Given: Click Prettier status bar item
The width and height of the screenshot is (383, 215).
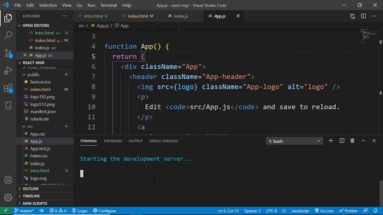Looking at the screenshot, I should (348, 211).
